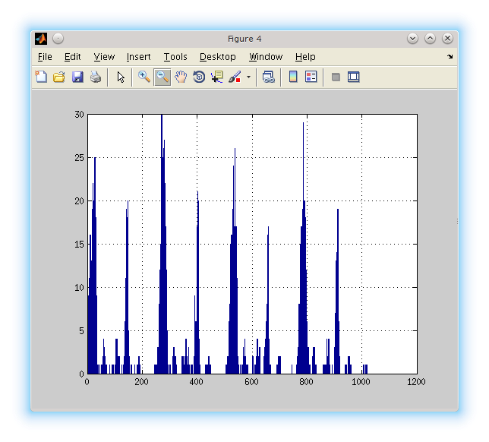Activate the Zoom In magnifier tool

pos(144,77)
